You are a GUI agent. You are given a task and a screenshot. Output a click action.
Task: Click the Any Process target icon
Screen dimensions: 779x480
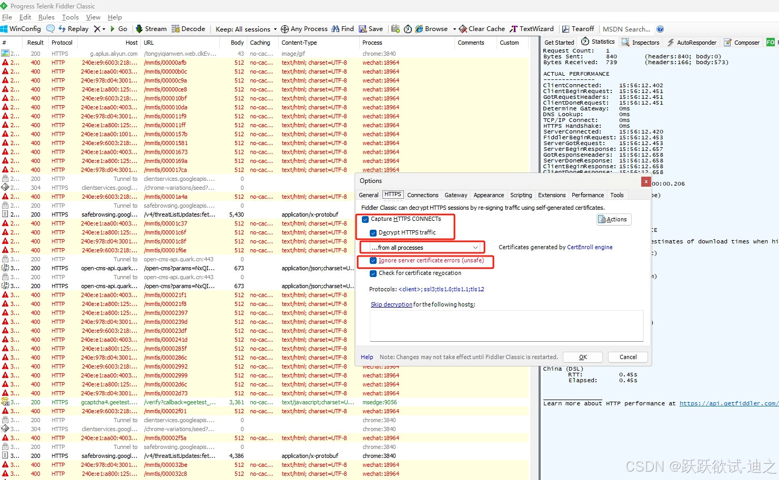pyautogui.click(x=285, y=29)
